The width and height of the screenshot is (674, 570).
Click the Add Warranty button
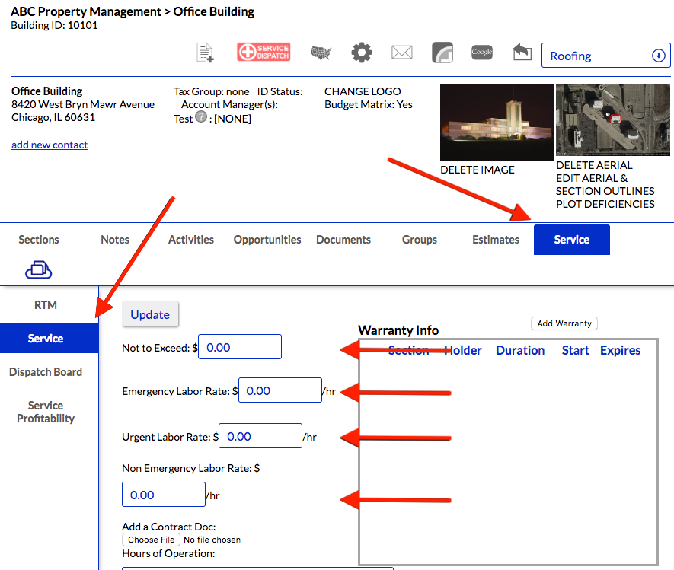coord(564,323)
